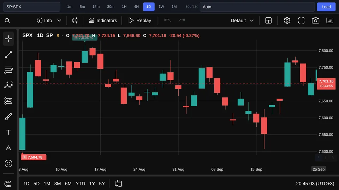
Task: Click the 20:45:03 (UTC+3) timezone clock
Action: pyautogui.click(x=315, y=184)
